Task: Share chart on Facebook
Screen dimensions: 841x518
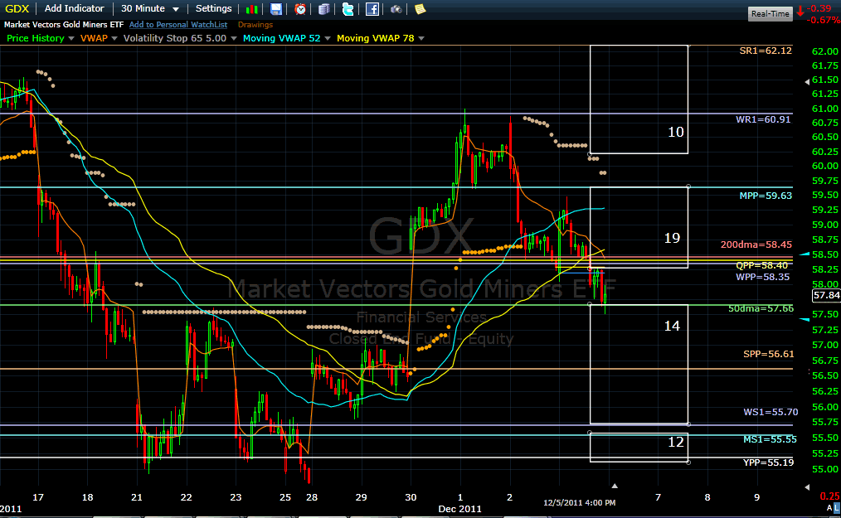Action: click(372, 9)
